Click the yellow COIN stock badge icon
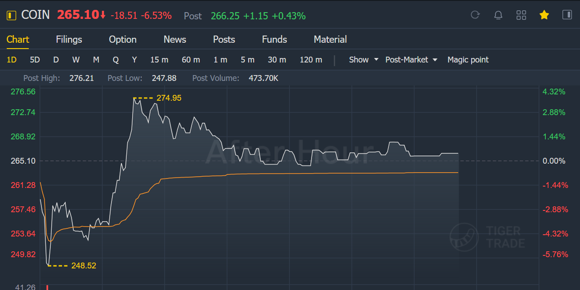Screen dimensions: 580x290 (x=11, y=15)
